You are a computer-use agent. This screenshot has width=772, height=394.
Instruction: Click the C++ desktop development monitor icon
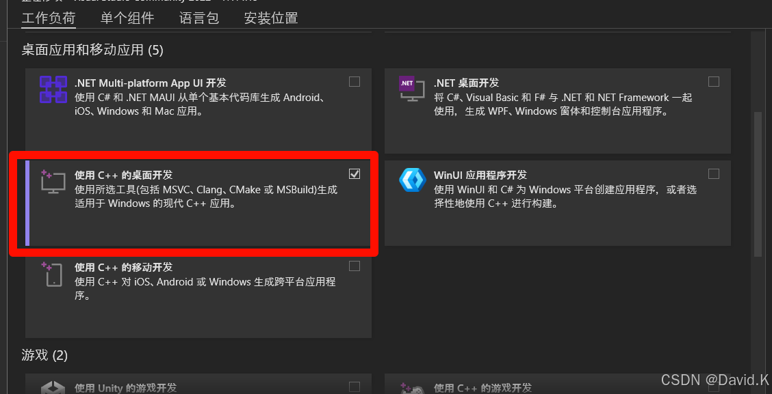[53, 182]
